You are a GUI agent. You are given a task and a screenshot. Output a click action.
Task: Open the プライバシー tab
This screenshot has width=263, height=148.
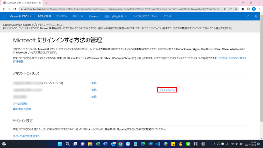pos(62,16)
